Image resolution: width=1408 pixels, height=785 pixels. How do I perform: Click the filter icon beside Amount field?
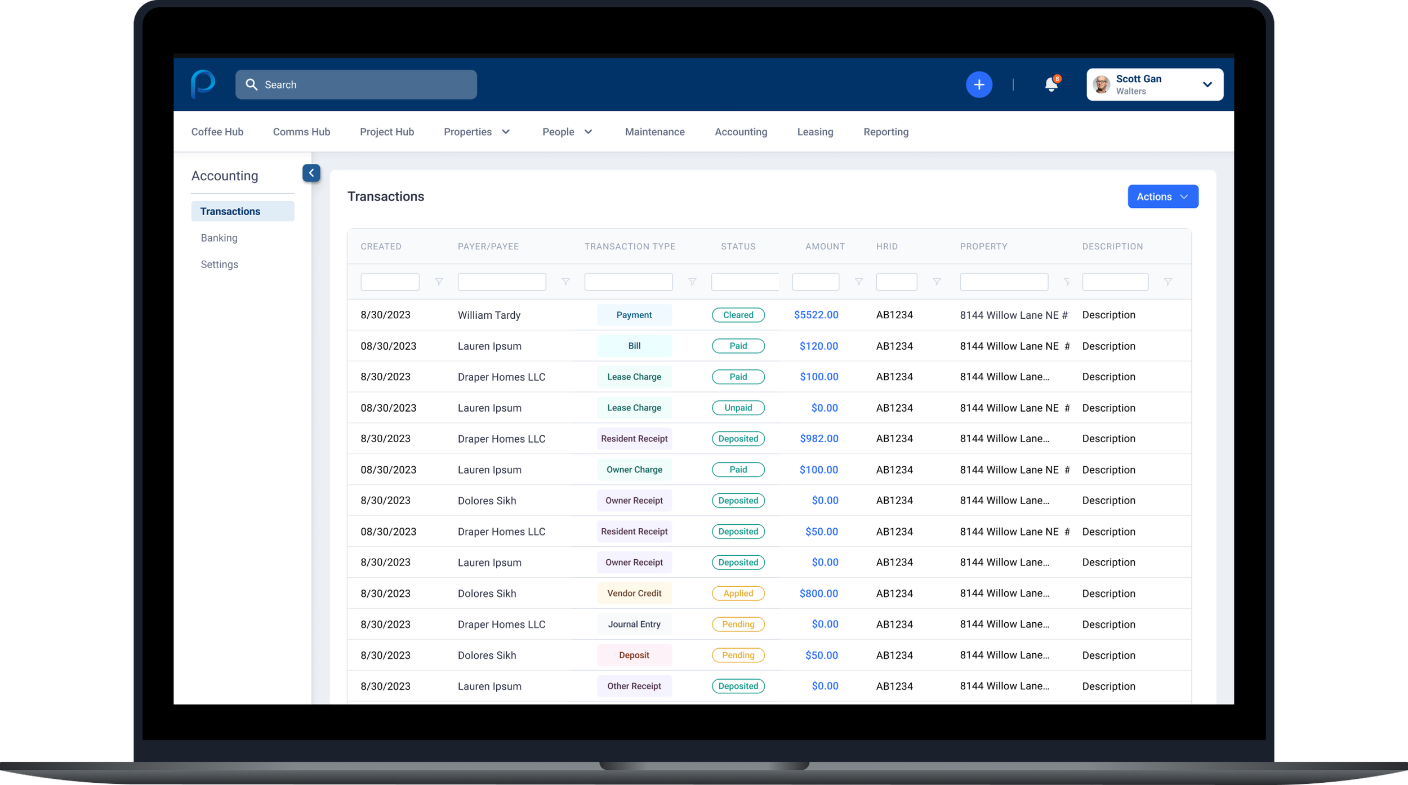[x=858, y=282]
